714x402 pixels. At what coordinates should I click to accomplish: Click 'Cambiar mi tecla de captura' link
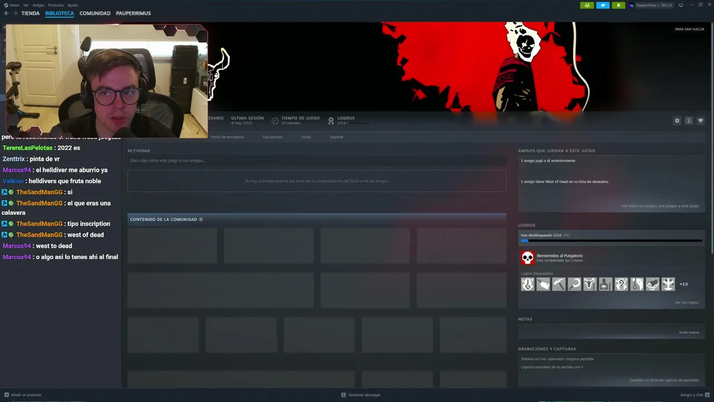(664, 380)
